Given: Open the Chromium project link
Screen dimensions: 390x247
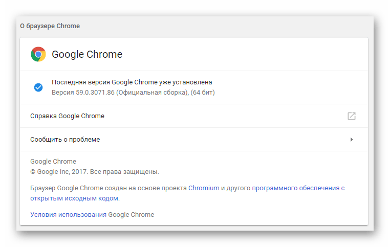Looking at the screenshot, I should pyautogui.click(x=204, y=188).
